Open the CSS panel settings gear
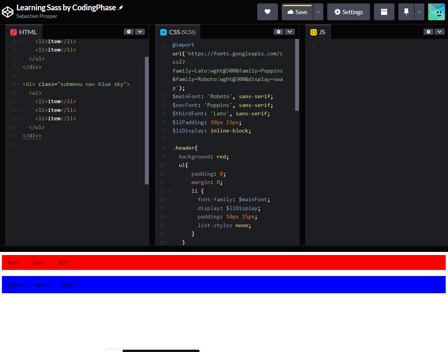448x352 pixels. pos(279,32)
